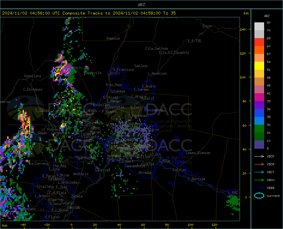Image resolution: width=283 pixels, height=229 pixels.
Task: Click the SanJose map label
Action: (141, 66)
